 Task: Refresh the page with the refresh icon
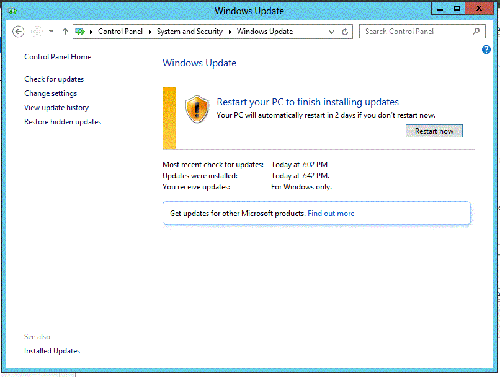pos(345,32)
